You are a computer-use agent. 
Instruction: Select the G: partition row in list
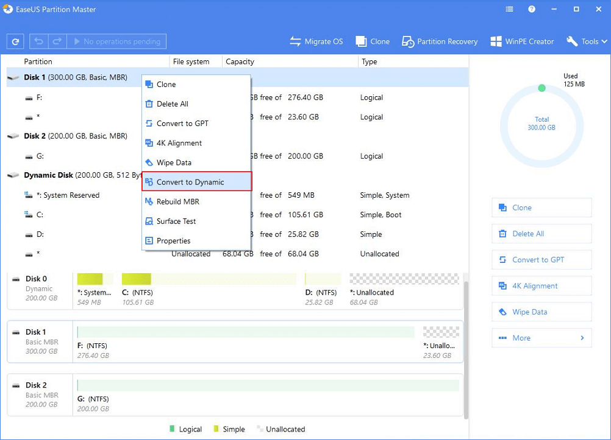[238, 156]
